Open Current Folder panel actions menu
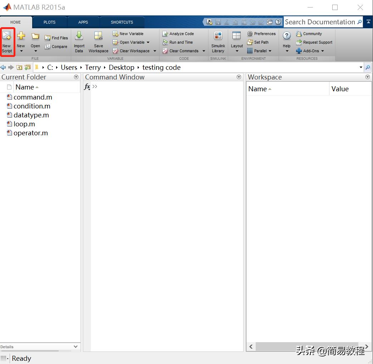Screen dimensions: 373x364 pyautogui.click(x=76, y=77)
